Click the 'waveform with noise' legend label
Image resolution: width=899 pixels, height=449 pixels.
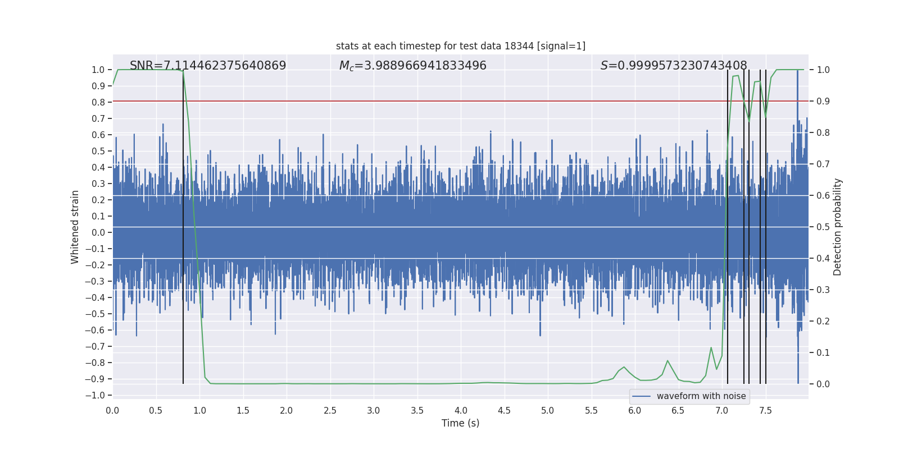pyautogui.click(x=701, y=396)
